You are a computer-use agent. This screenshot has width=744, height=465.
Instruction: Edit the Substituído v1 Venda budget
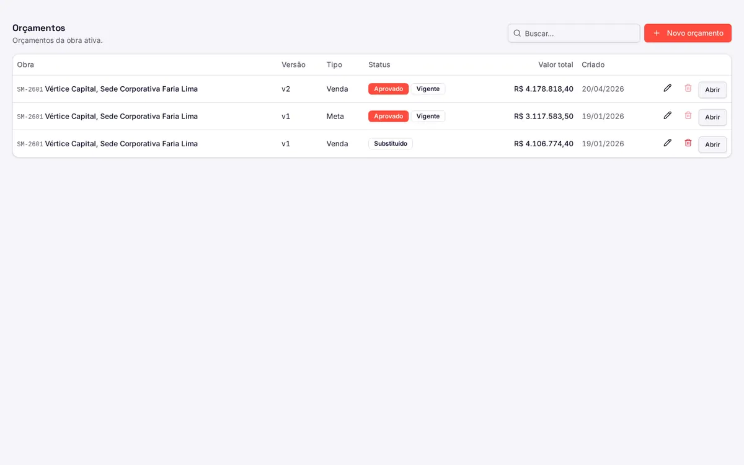point(667,143)
